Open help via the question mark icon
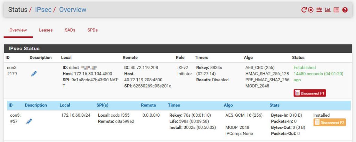Screen dimensions: 356x142 pos(345,10)
